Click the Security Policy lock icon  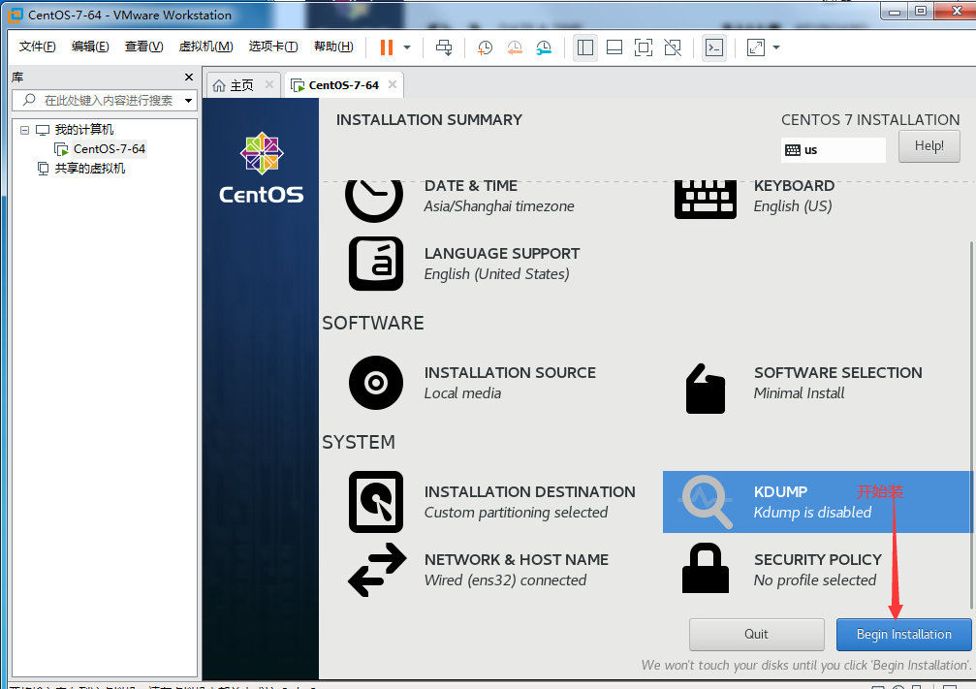pyautogui.click(x=706, y=568)
